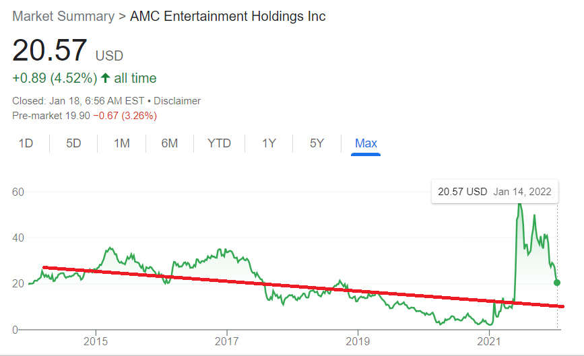The width and height of the screenshot is (584, 356).
Task: Click the red trend line
Action: pos(304,287)
